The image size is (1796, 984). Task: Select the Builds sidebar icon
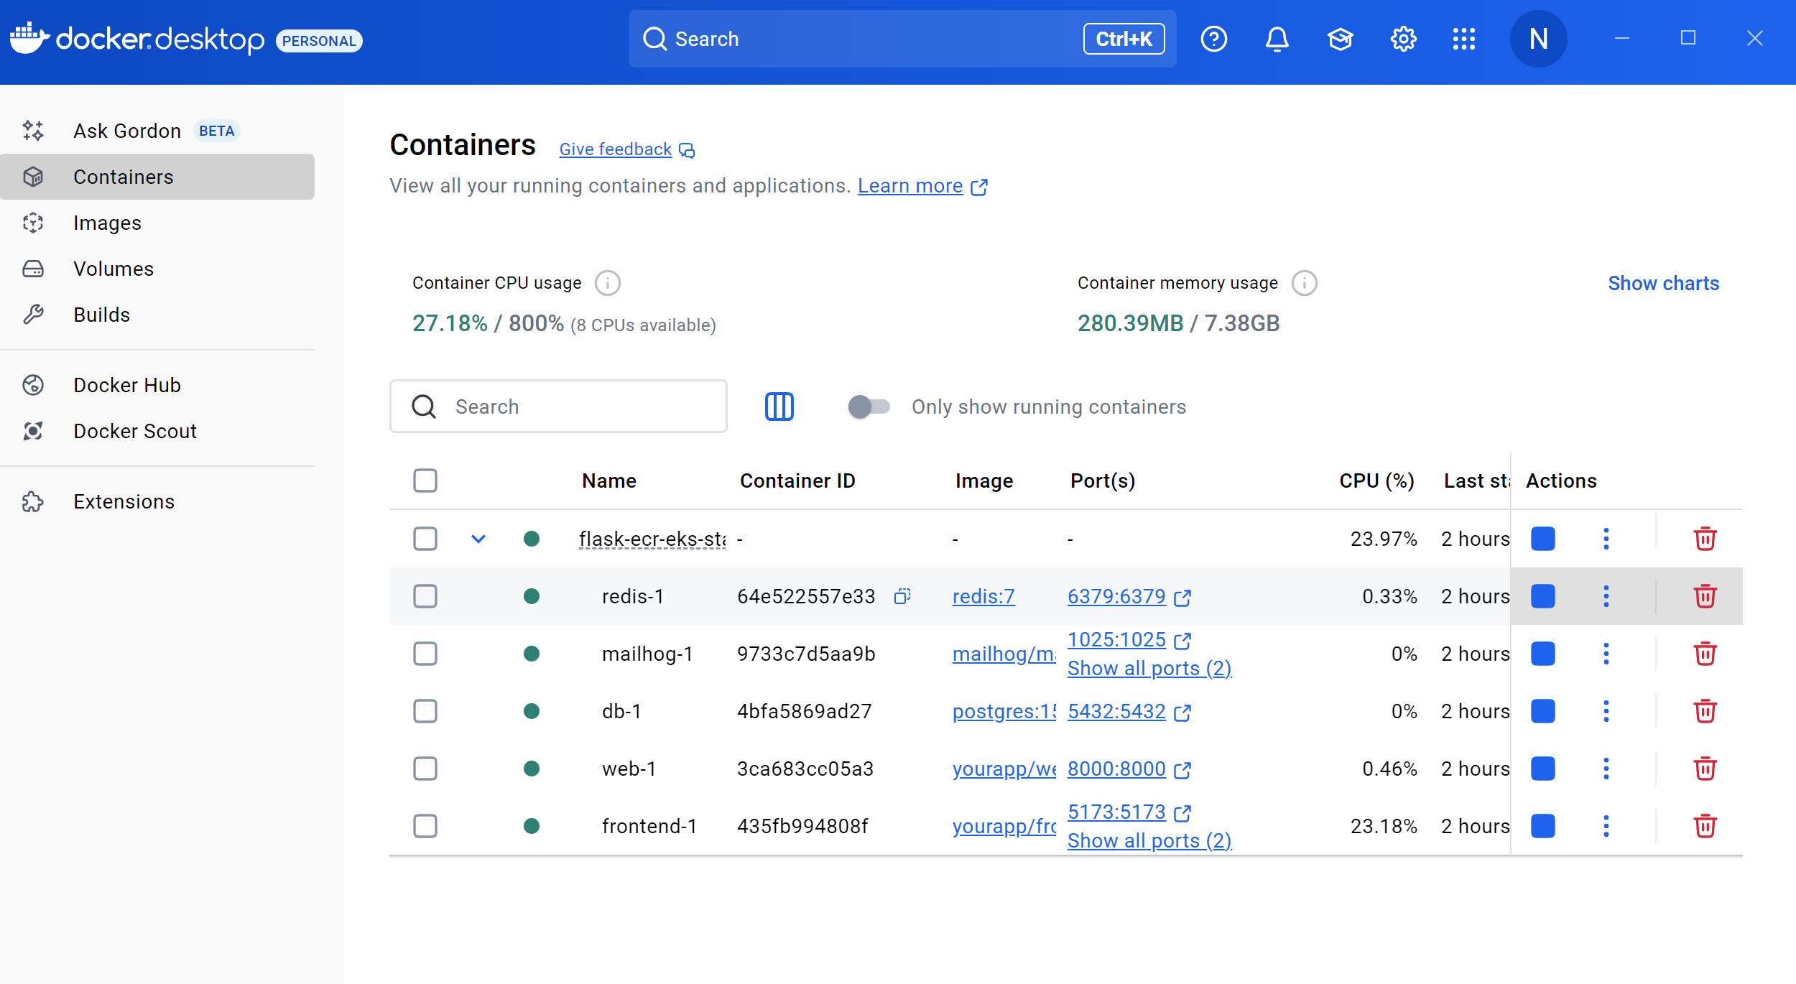point(33,315)
